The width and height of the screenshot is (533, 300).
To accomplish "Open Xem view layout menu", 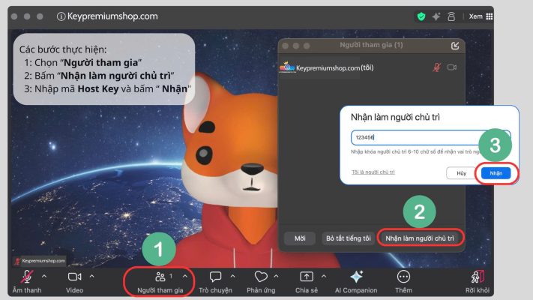I will (481, 16).
